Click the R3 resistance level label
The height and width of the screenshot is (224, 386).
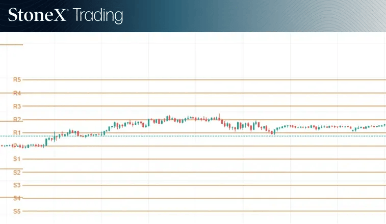[17, 106]
